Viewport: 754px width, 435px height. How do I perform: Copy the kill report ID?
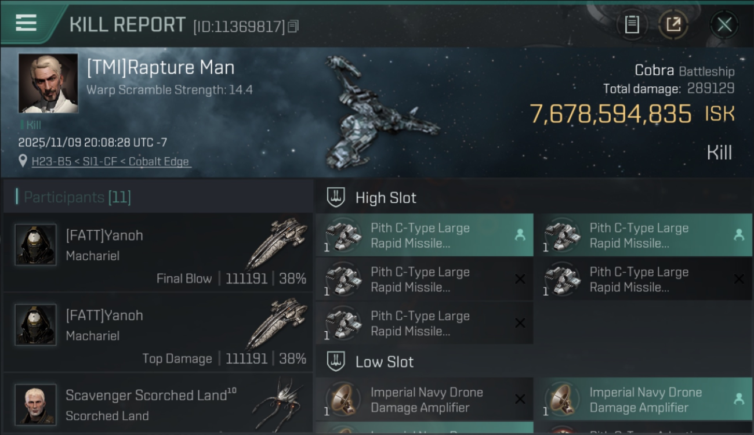click(293, 26)
